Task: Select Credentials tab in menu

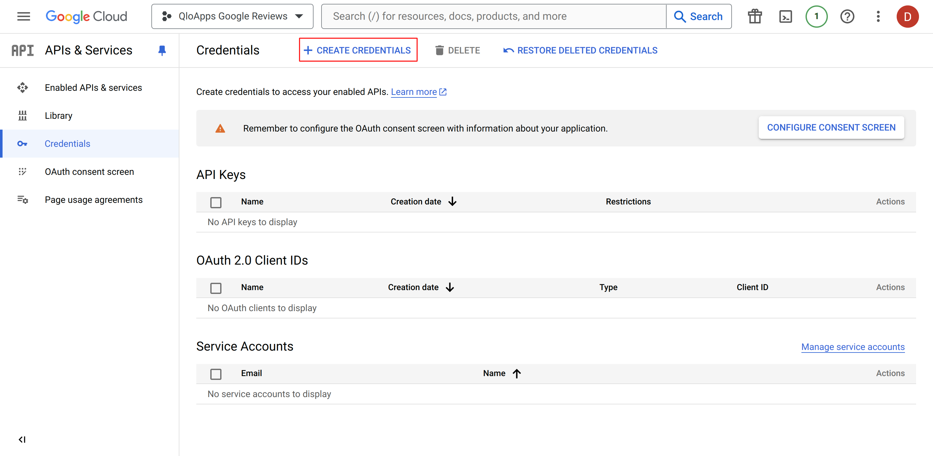Action: click(67, 143)
